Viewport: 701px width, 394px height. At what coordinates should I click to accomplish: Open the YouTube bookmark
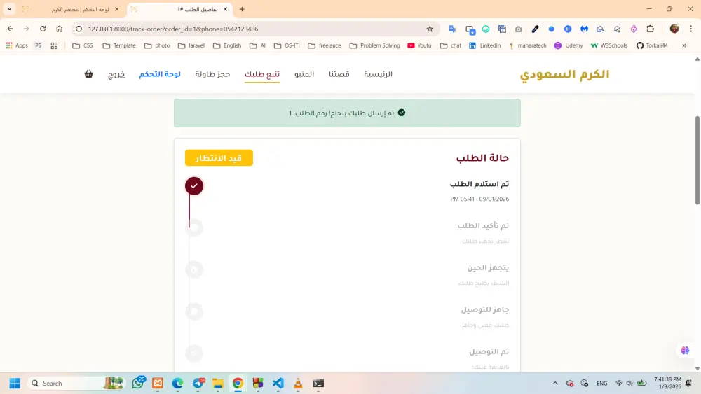419,45
